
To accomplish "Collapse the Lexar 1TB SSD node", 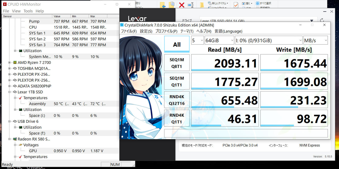I will pos(10,92).
